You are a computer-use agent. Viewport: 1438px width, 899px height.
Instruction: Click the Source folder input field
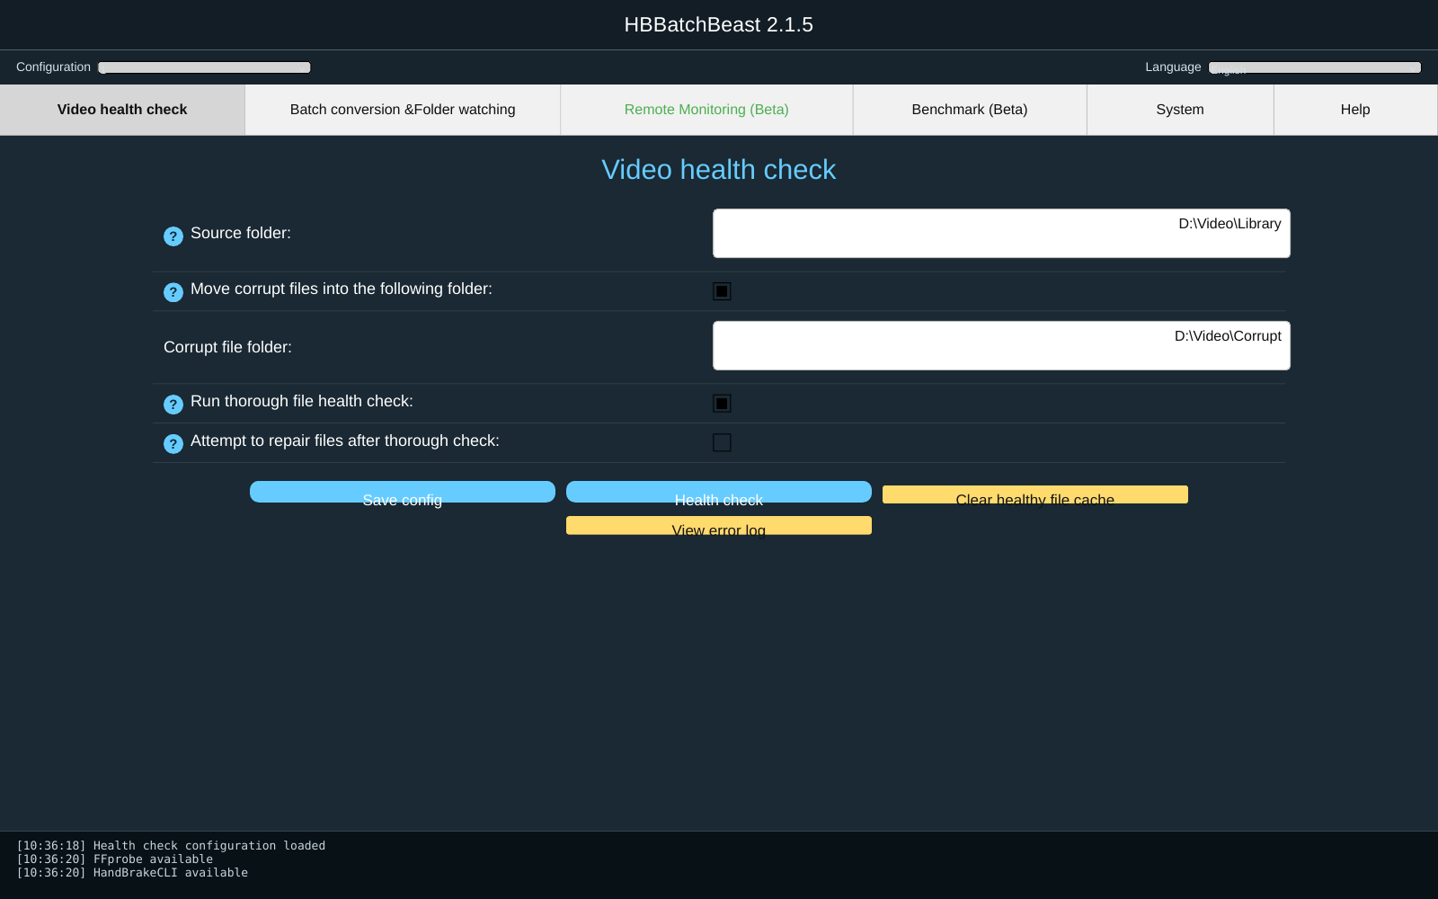[x=1001, y=234]
